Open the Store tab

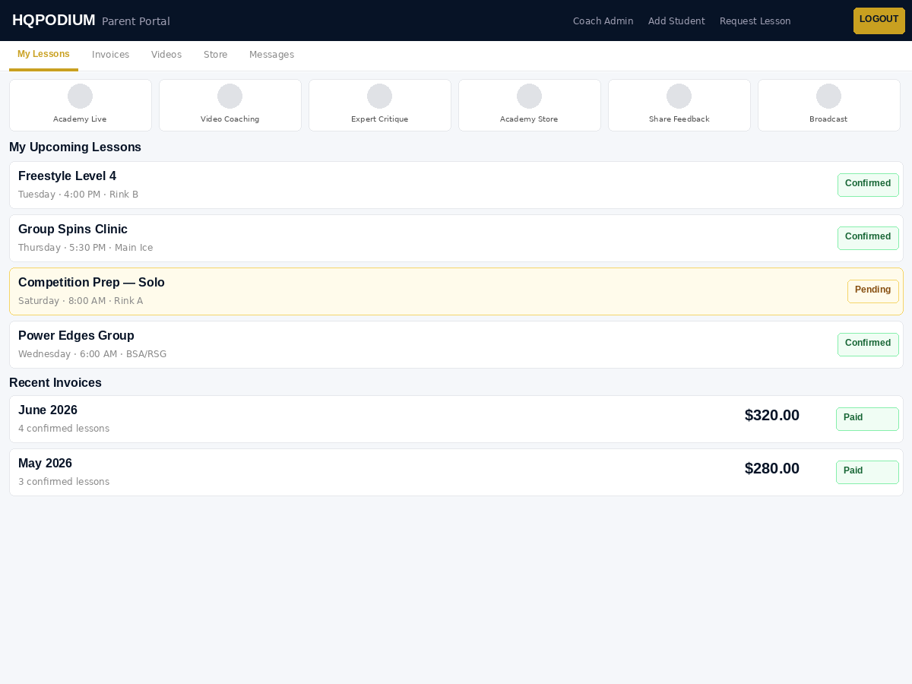point(216,55)
